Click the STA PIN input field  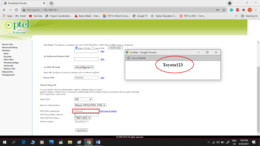pos(86,51)
